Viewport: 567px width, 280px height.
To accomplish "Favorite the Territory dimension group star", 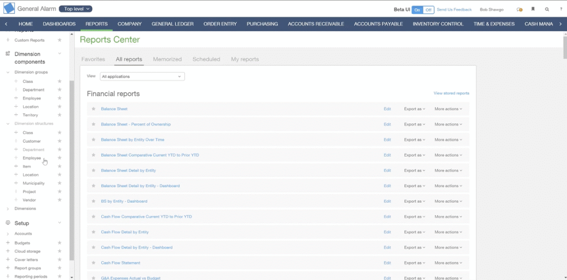I will (x=60, y=115).
